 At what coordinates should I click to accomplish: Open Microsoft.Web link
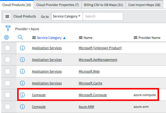(x=89, y=71)
